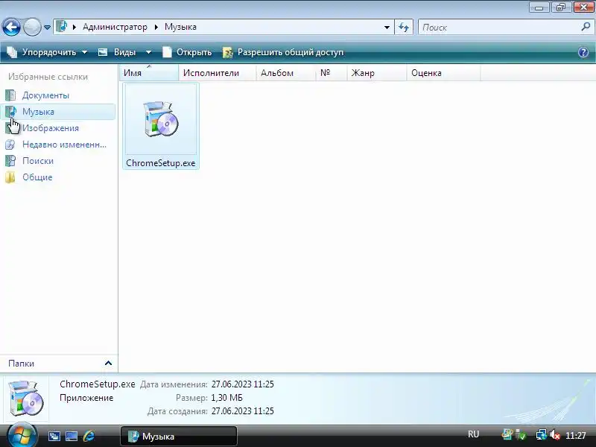Image resolution: width=596 pixels, height=447 pixels.
Task: Click Дата изменения value in details pane
Action: pos(243,384)
